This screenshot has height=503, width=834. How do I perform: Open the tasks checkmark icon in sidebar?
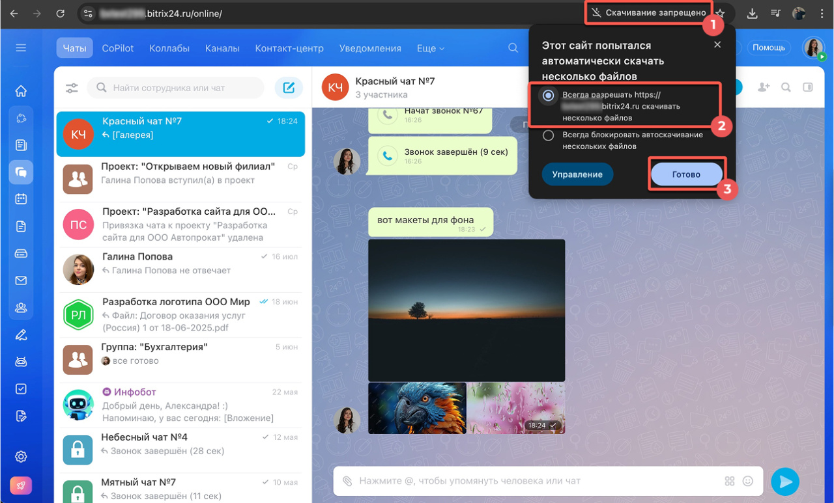[21, 389]
